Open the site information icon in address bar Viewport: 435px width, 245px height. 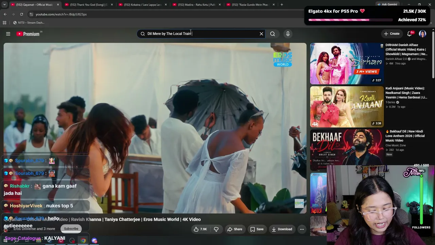point(31,14)
